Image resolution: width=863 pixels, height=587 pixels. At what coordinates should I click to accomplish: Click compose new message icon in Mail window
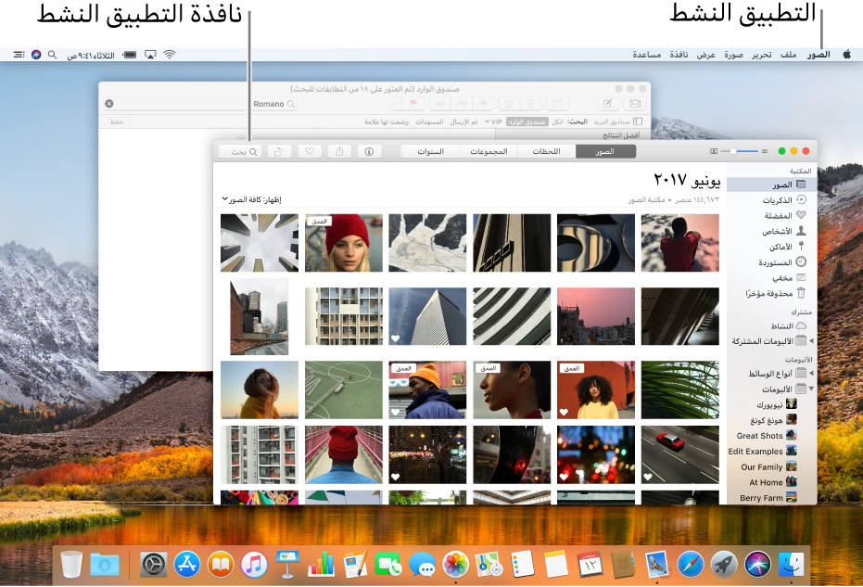coord(608,104)
